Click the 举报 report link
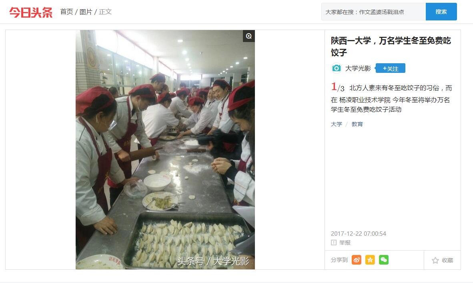 click(345, 242)
